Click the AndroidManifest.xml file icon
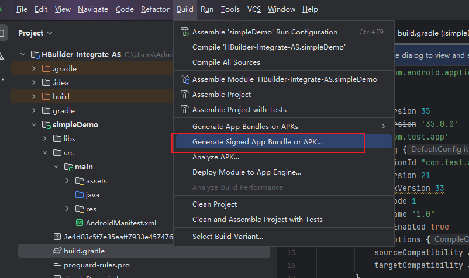Screen dimensions: 469x278 80,223
